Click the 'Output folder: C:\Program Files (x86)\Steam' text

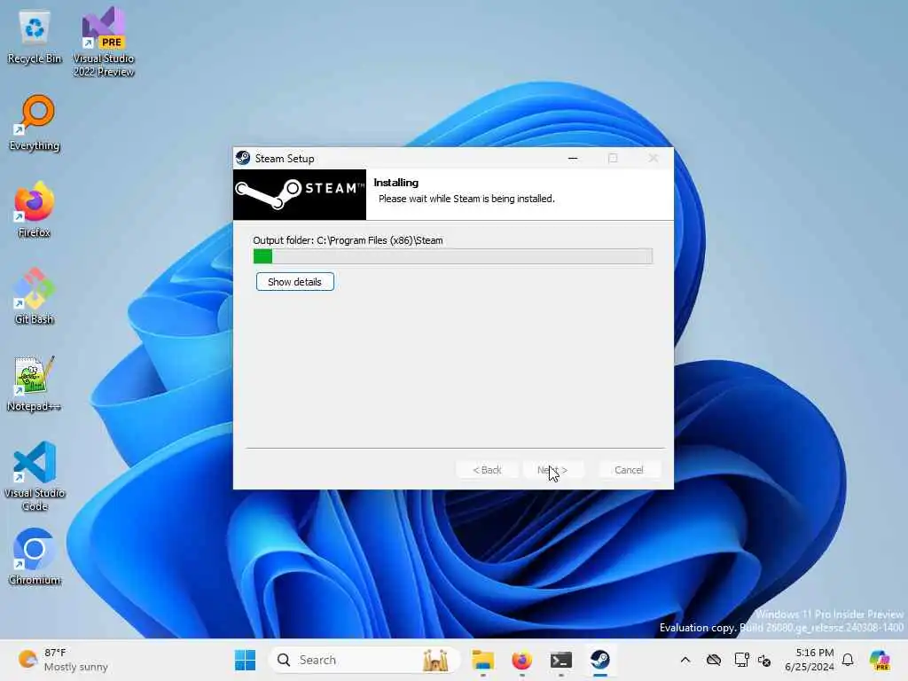[348, 240]
